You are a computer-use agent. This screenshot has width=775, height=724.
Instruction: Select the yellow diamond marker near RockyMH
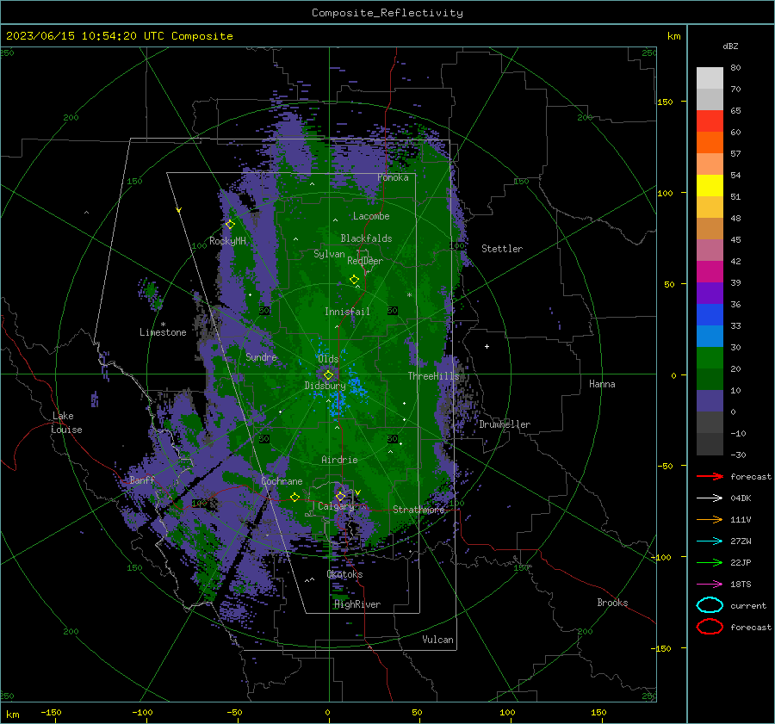tap(230, 225)
